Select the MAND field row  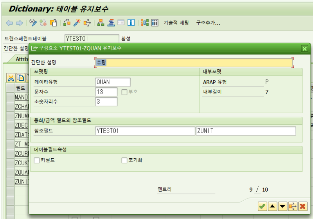pyautogui.click(x=22, y=97)
